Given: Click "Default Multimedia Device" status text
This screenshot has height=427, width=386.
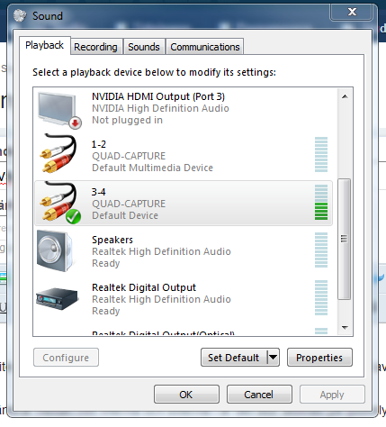Looking at the screenshot, I should 152,168.
